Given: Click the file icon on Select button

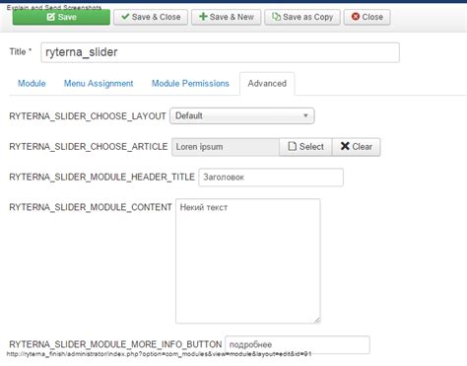Looking at the screenshot, I should 292,146.
